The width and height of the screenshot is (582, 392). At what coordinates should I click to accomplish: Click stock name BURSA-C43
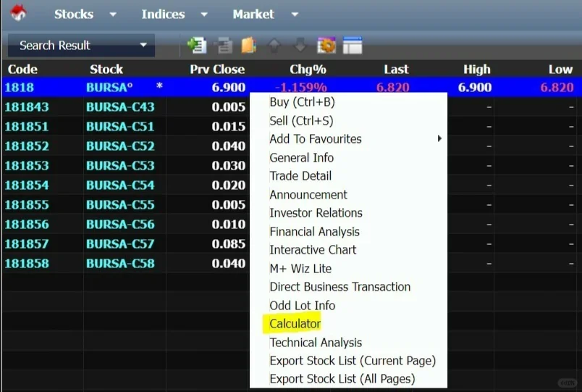tap(120, 107)
